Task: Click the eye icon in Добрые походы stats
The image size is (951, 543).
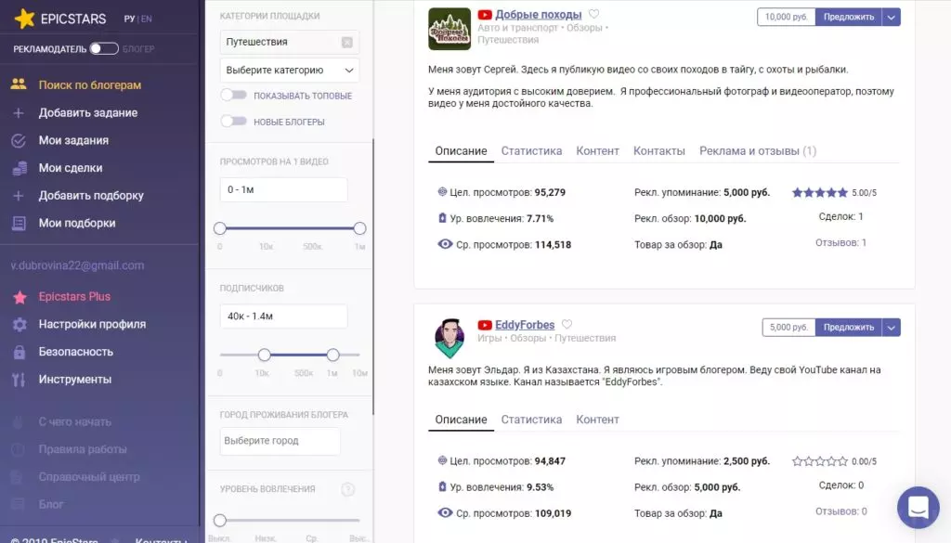Action: (x=445, y=244)
